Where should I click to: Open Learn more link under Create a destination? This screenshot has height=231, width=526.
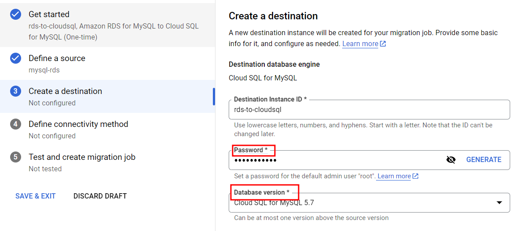point(360,44)
